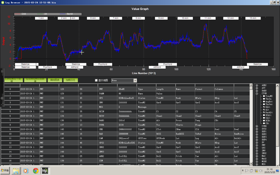Click the 清除图表 clear graph button
Image resolution: width=280 pixels, height=175 pixels.
point(55,80)
